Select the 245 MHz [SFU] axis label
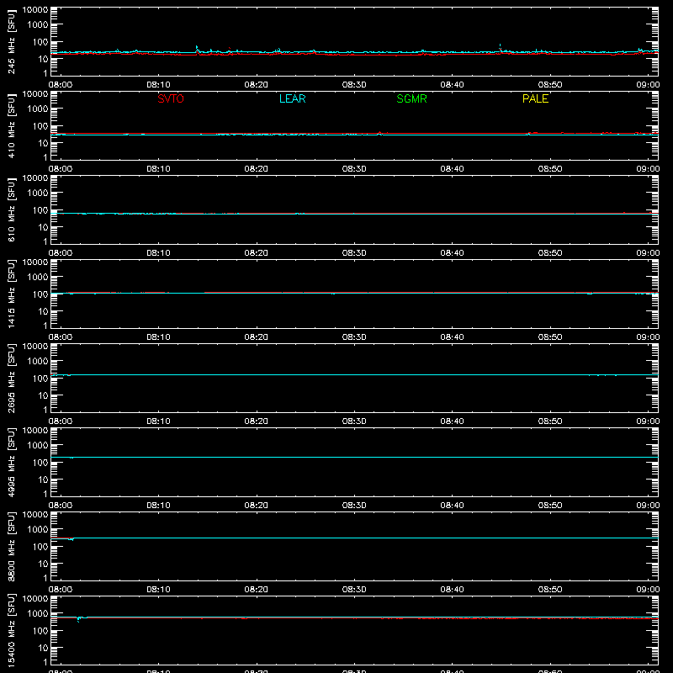 pos(12,41)
